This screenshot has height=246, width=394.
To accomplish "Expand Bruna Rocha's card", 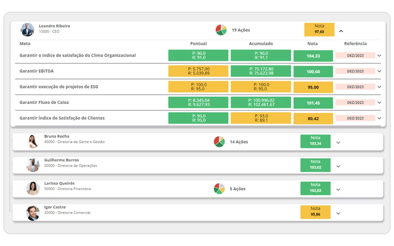I will click(338, 143).
